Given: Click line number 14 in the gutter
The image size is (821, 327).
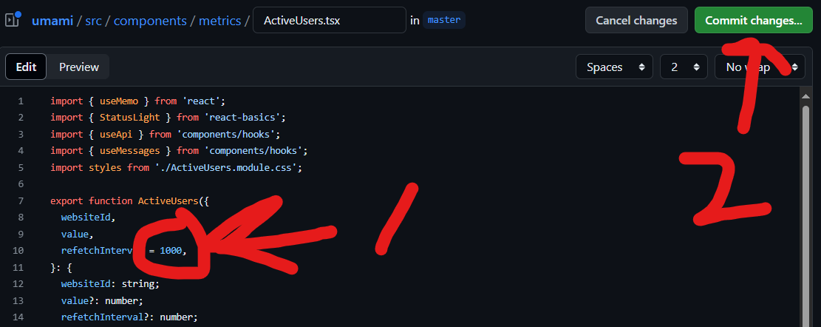Looking at the screenshot, I should point(18,317).
